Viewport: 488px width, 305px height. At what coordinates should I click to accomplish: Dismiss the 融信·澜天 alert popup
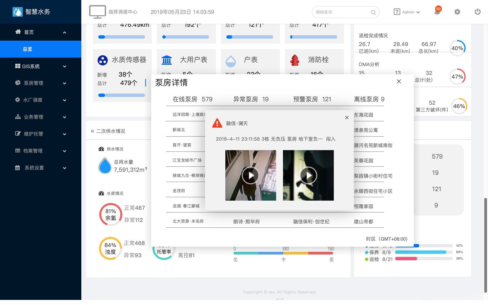tap(347, 117)
